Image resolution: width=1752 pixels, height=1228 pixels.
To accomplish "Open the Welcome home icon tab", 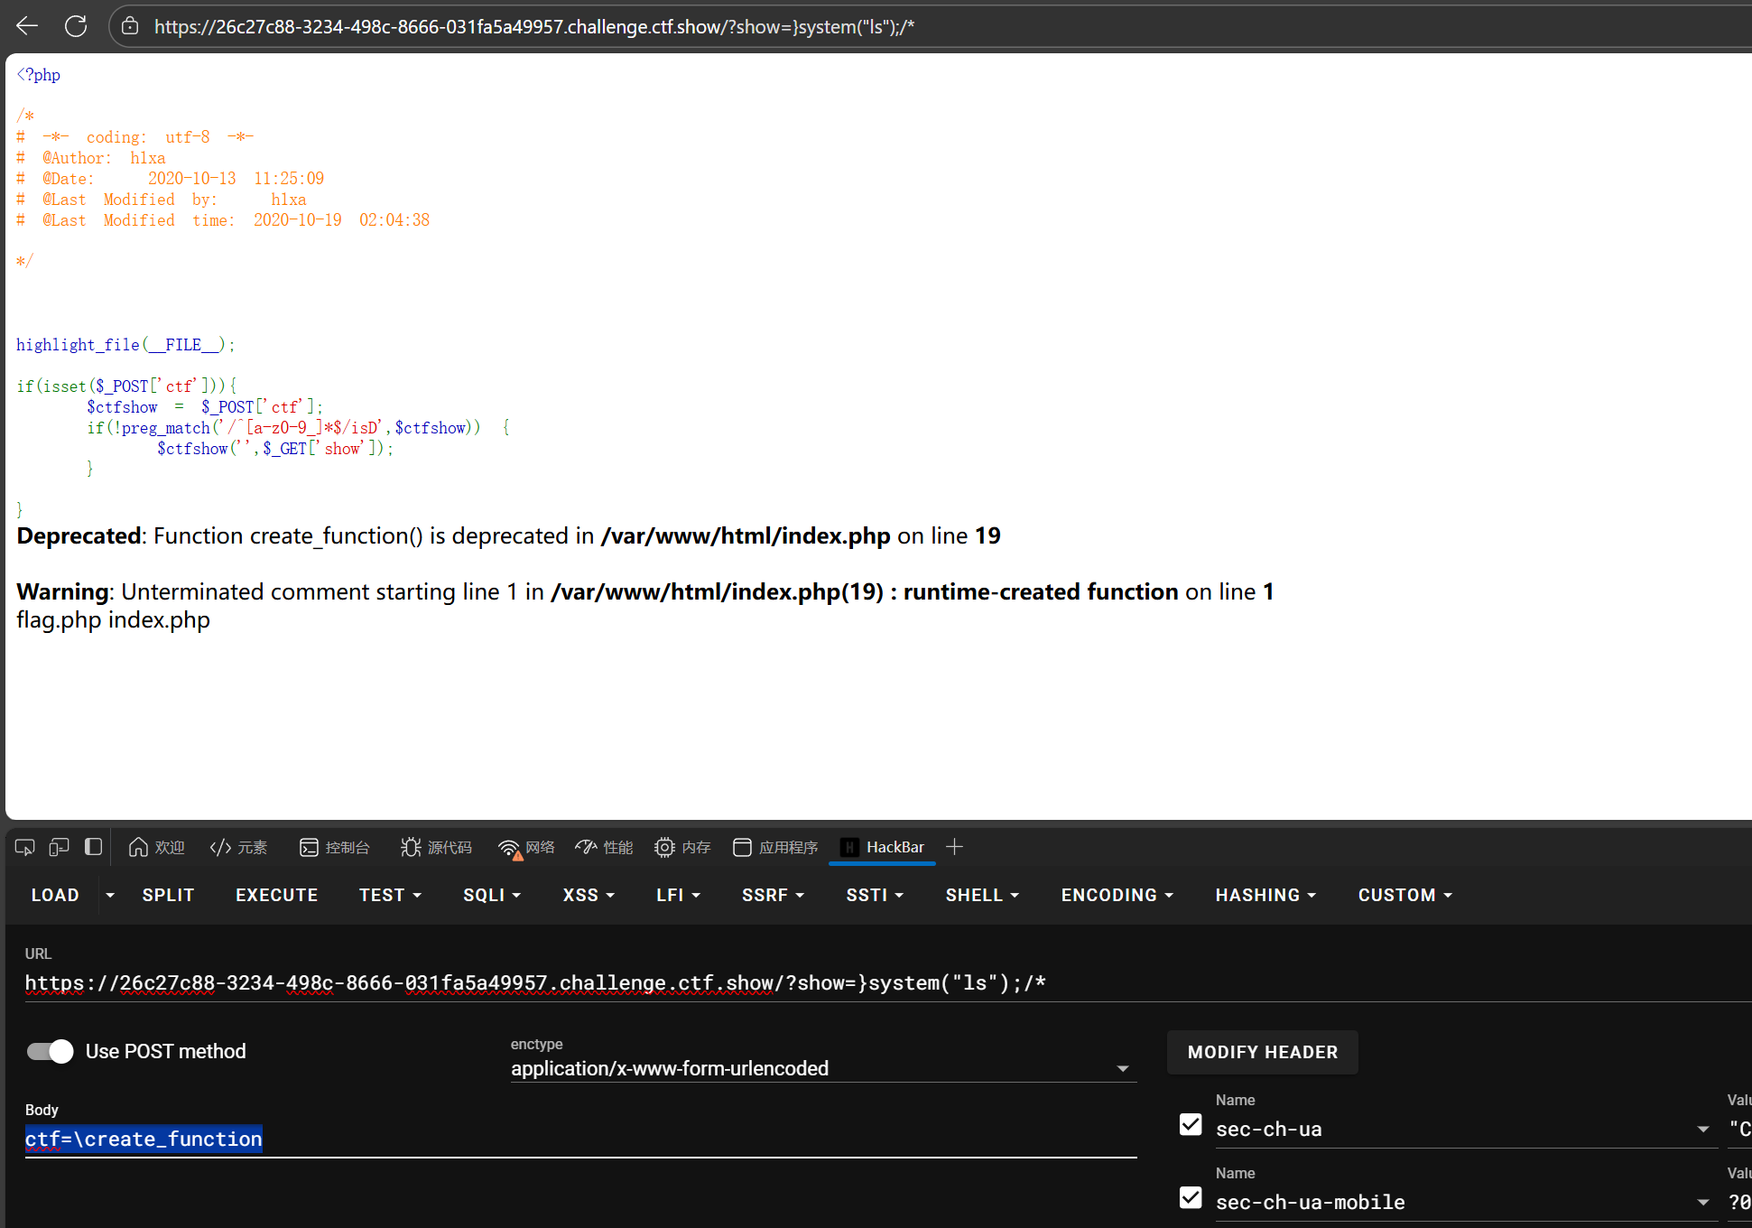I will click(x=156, y=847).
